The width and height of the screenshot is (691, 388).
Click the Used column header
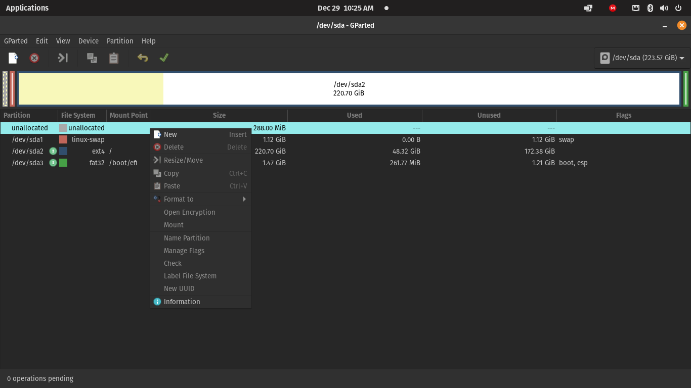[355, 115]
